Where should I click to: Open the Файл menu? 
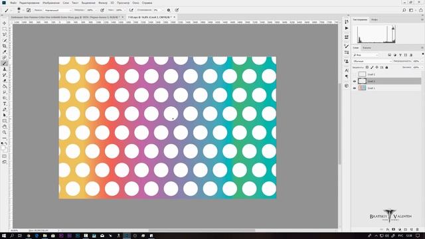[13, 3]
